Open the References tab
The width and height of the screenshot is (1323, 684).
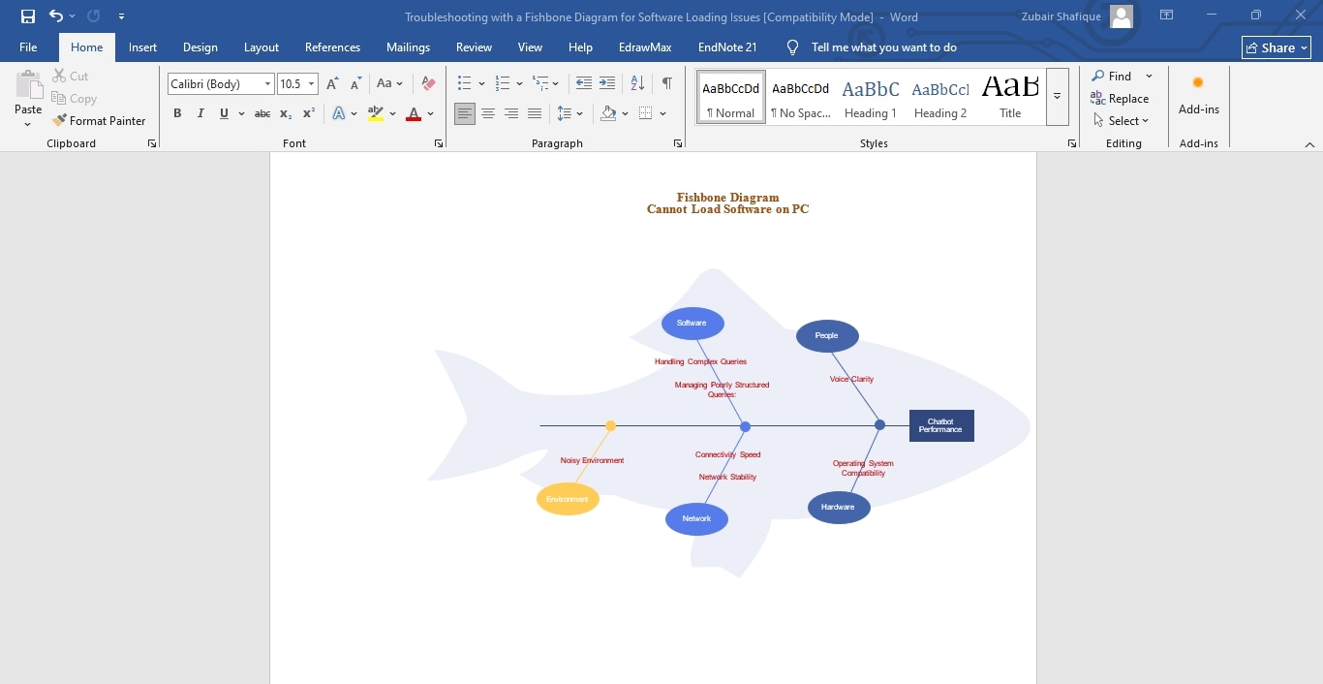pyautogui.click(x=332, y=47)
